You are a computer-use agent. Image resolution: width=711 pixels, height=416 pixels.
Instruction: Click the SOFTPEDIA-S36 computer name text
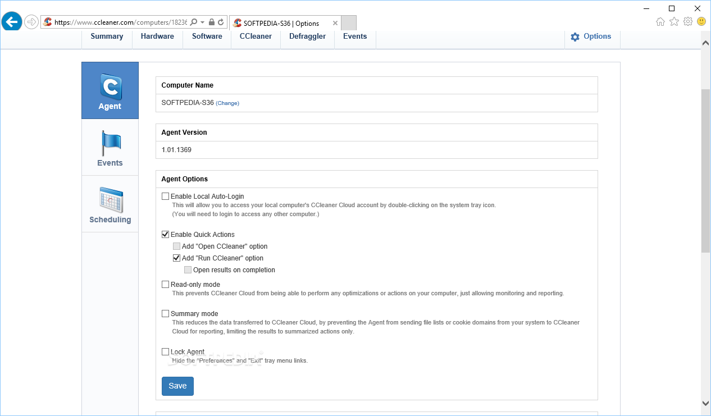188,103
